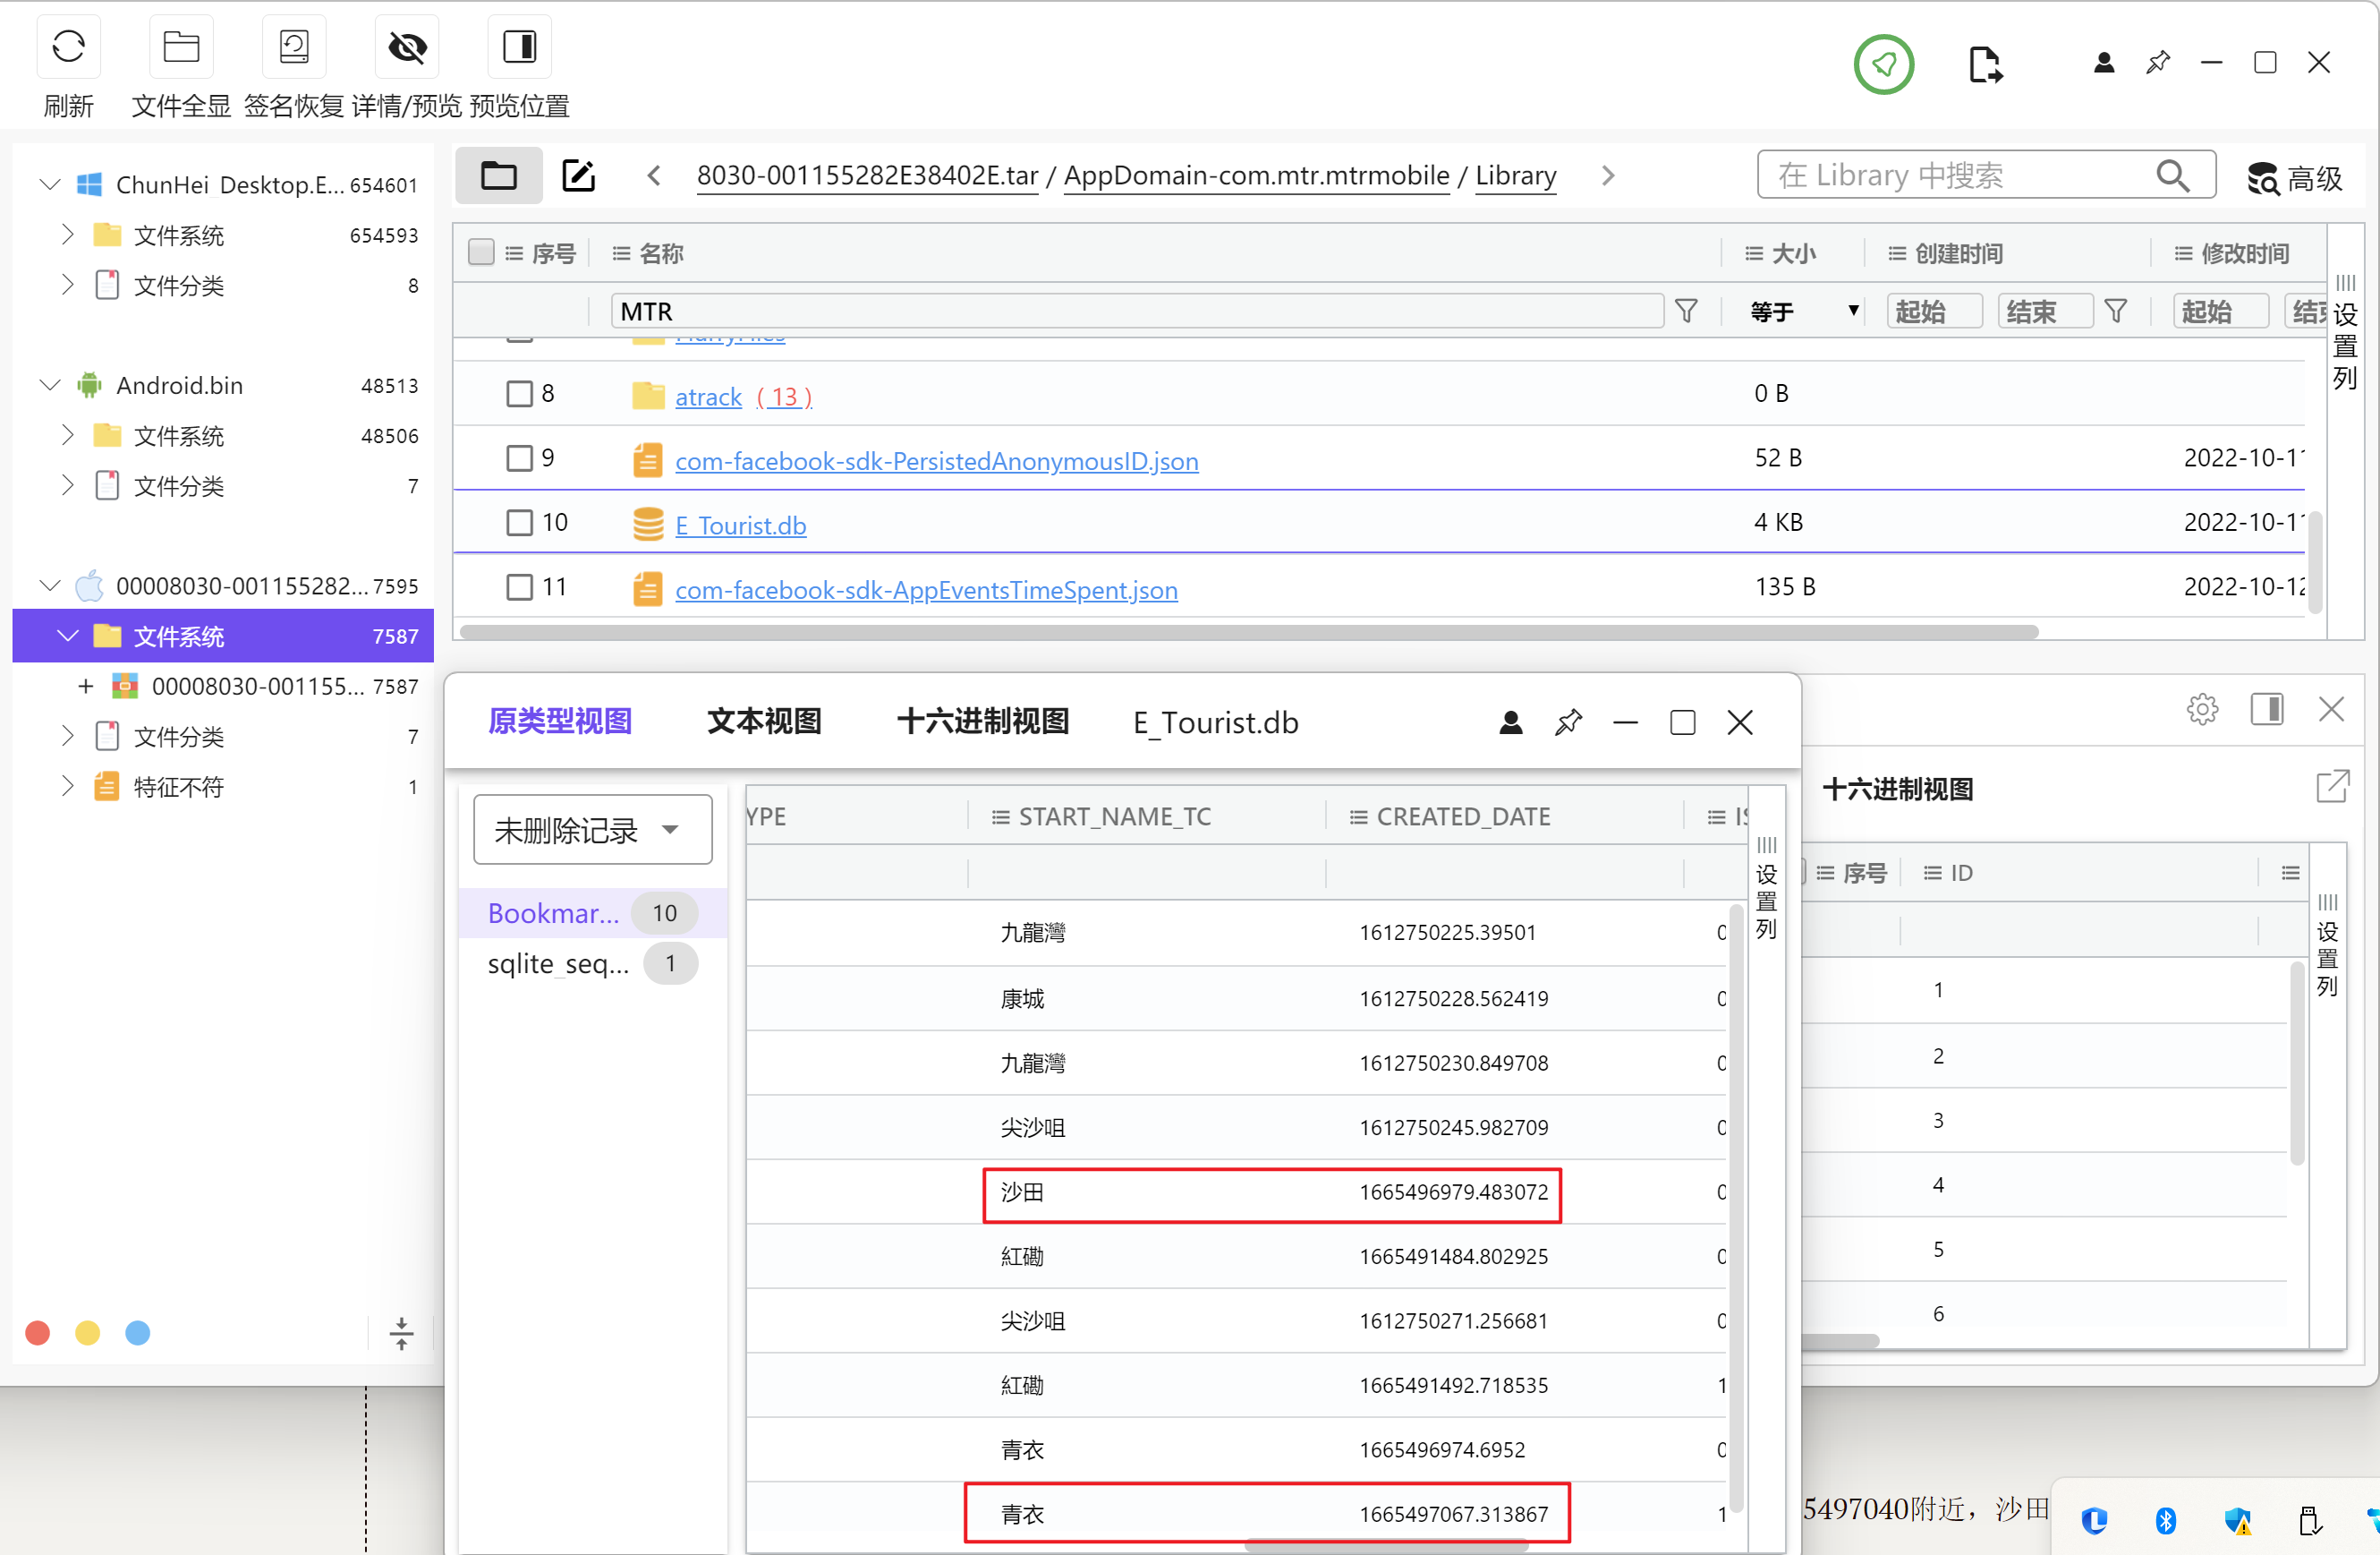This screenshot has height=1555, width=2380.
Task: Click the USB eject tray icon
Action: pyautogui.click(x=2309, y=1521)
